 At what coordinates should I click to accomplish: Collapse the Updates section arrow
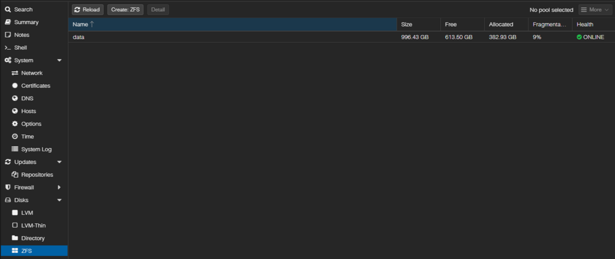(60, 162)
